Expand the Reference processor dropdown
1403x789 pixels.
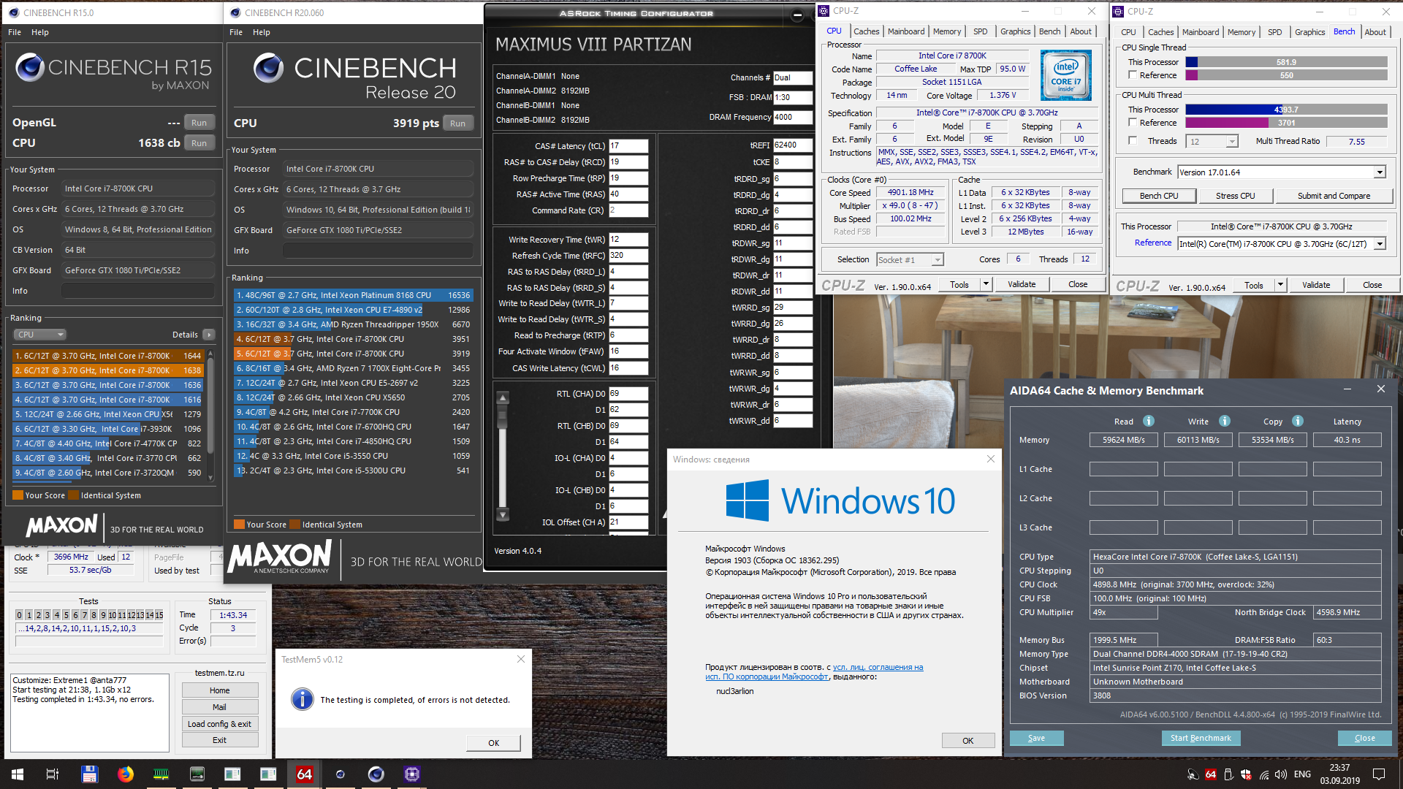[x=1380, y=244]
